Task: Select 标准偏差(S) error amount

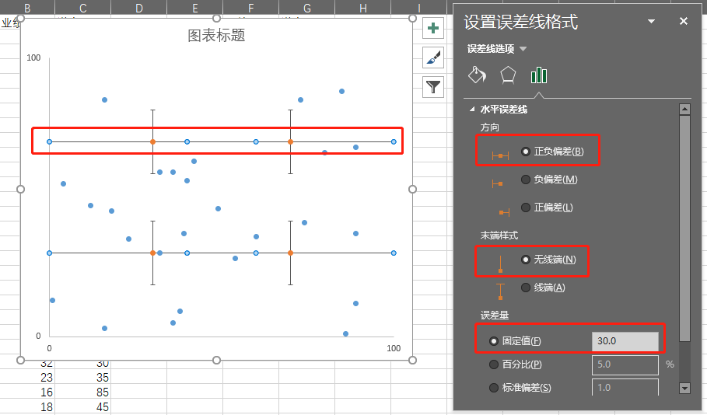Action: coord(520,388)
